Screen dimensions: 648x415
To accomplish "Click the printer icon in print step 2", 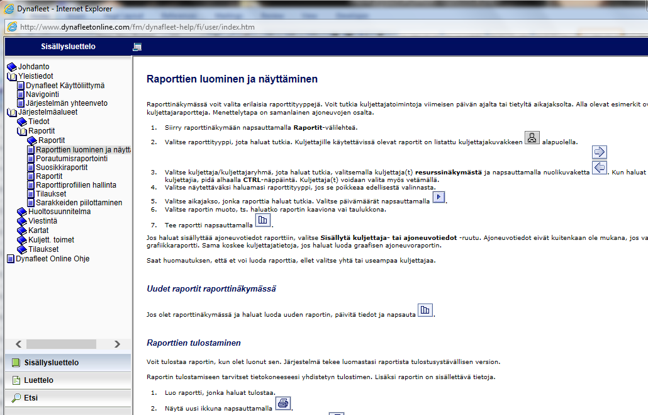I will pos(283,403).
